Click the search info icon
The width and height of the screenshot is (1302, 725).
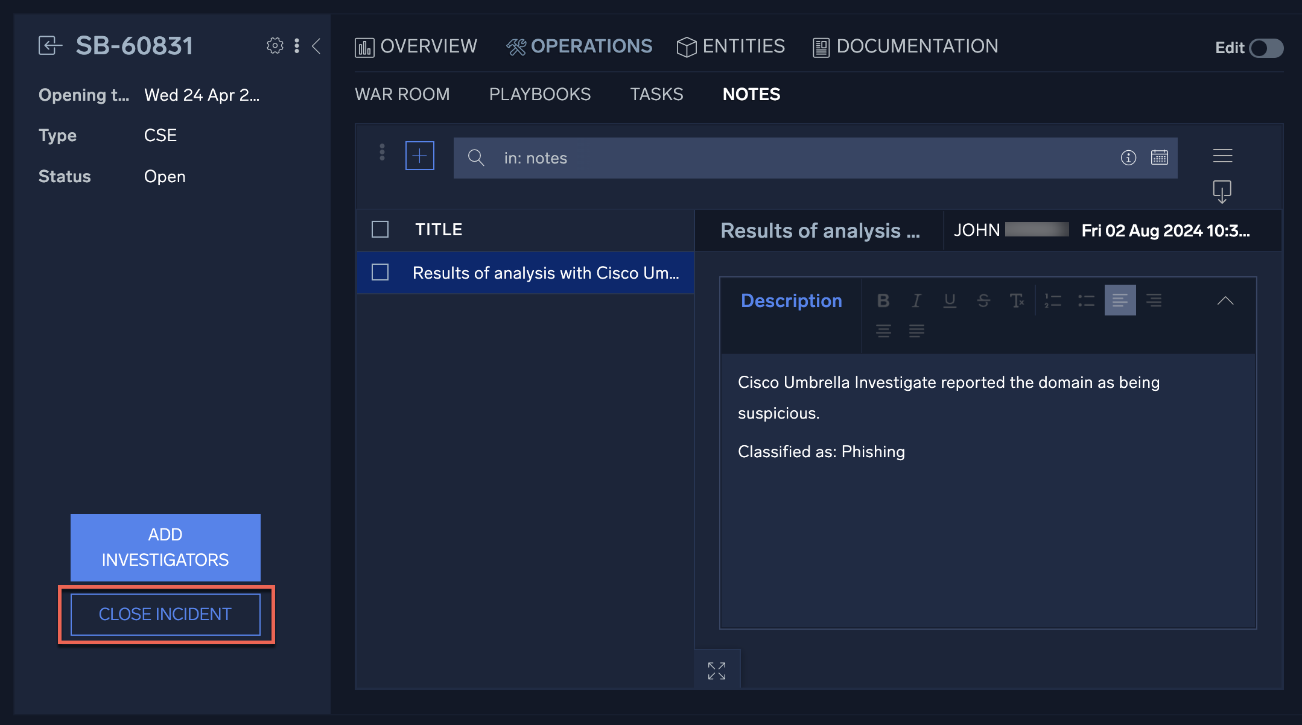click(x=1128, y=157)
